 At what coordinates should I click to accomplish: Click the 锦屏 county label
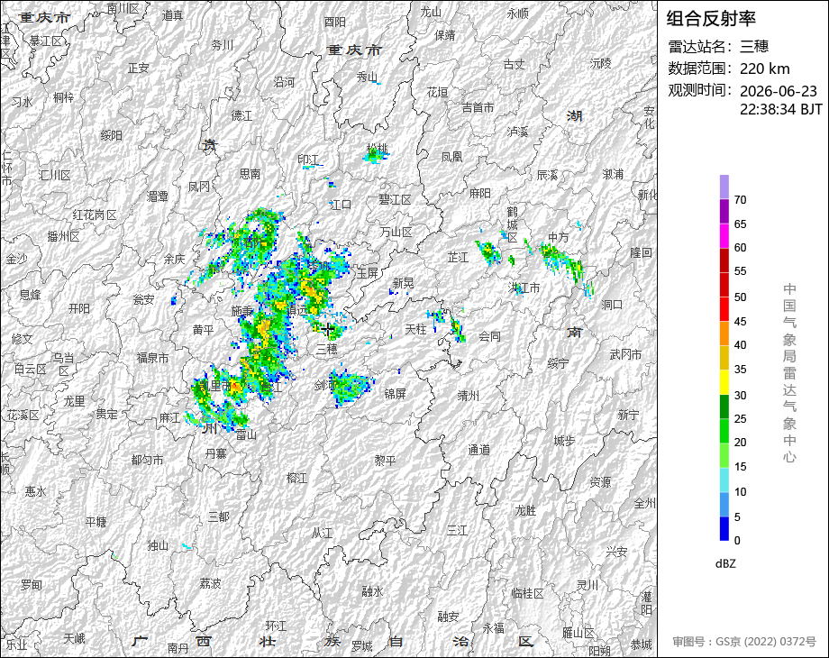pos(395,394)
